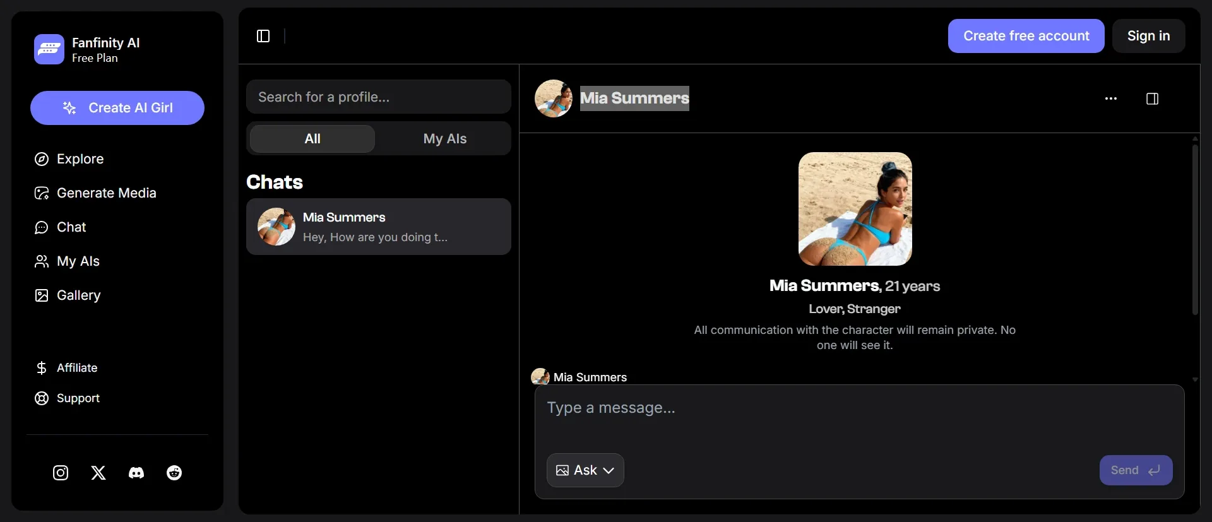Switch to the My AIs tab
This screenshot has height=522, width=1212.
point(445,139)
